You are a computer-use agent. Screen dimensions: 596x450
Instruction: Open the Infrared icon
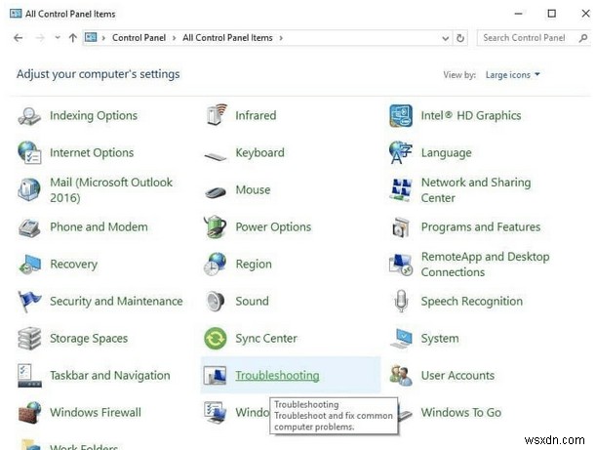click(x=216, y=115)
